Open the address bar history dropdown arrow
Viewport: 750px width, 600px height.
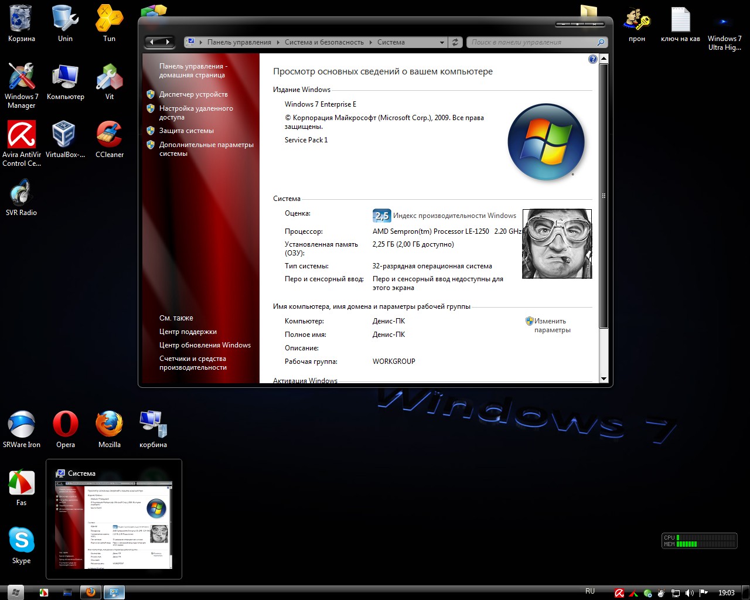(x=442, y=42)
